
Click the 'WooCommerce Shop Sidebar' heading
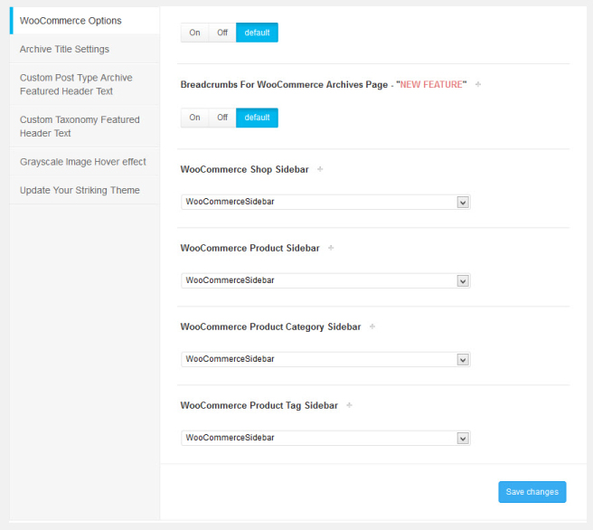(245, 169)
